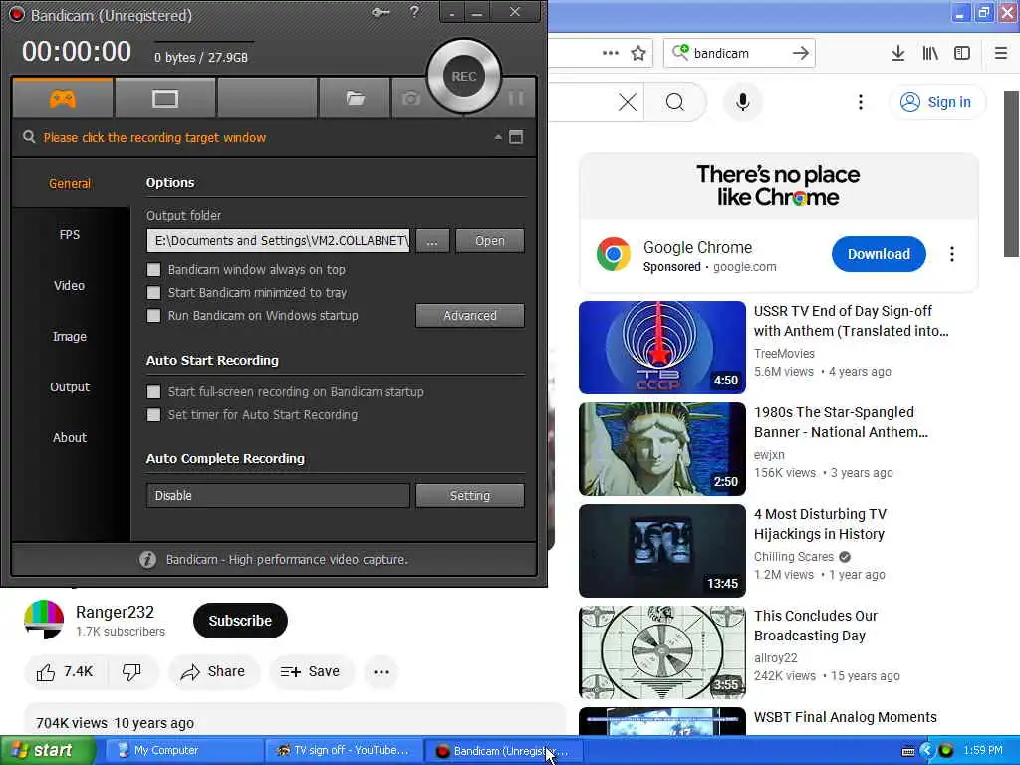The width and height of the screenshot is (1020, 765).
Task: Click the Setting button for Auto Complete
Action: coord(470,496)
